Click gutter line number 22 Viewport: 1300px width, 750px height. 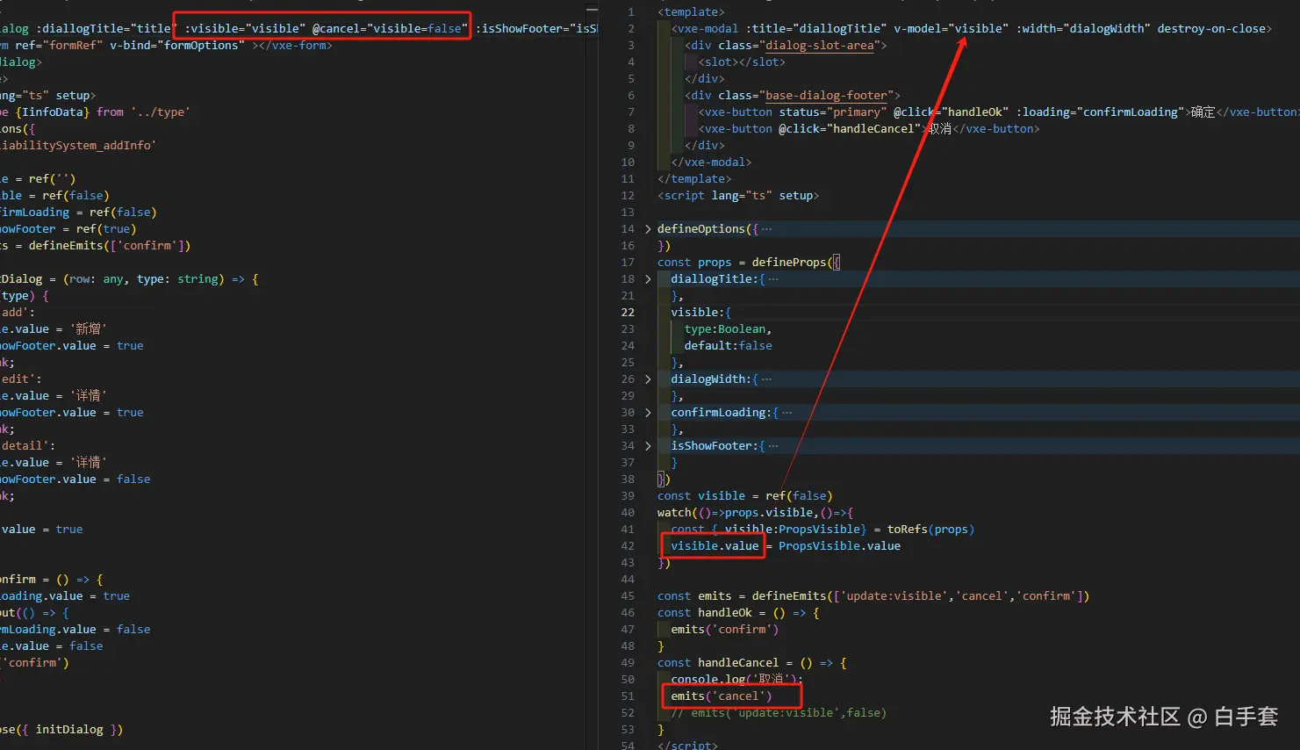(x=628, y=313)
